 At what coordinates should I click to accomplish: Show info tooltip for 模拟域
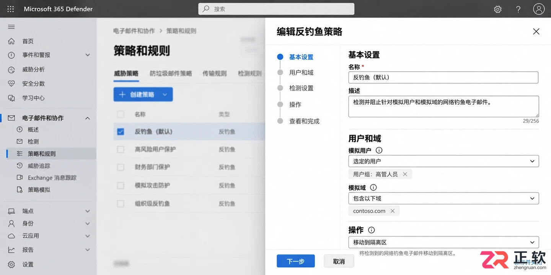(x=373, y=188)
